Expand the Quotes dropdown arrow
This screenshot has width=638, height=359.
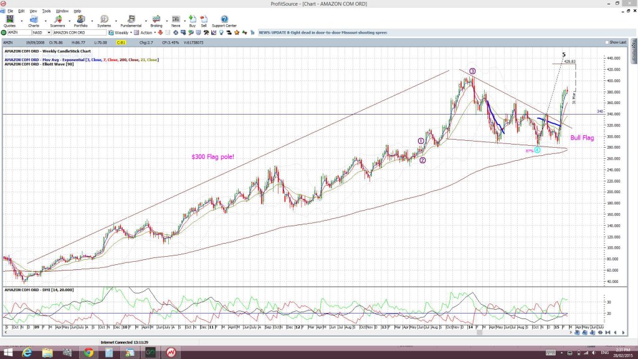coord(22,21)
